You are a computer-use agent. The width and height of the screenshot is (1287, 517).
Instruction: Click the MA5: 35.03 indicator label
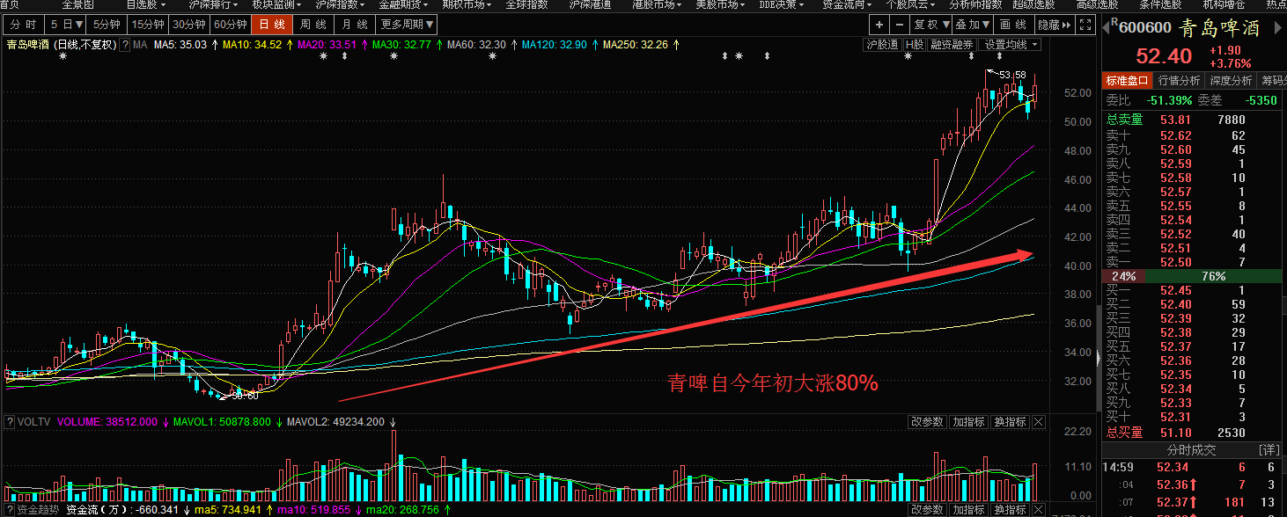pyautogui.click(x=180, y=44)
